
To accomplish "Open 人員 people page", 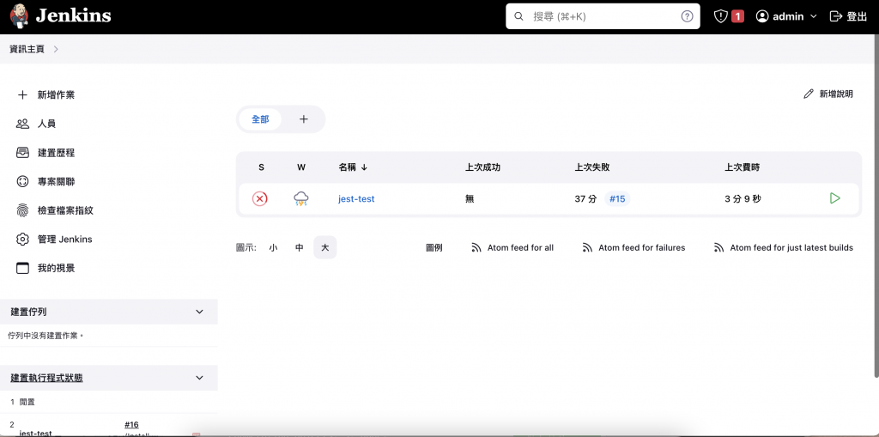I will 46,124.
